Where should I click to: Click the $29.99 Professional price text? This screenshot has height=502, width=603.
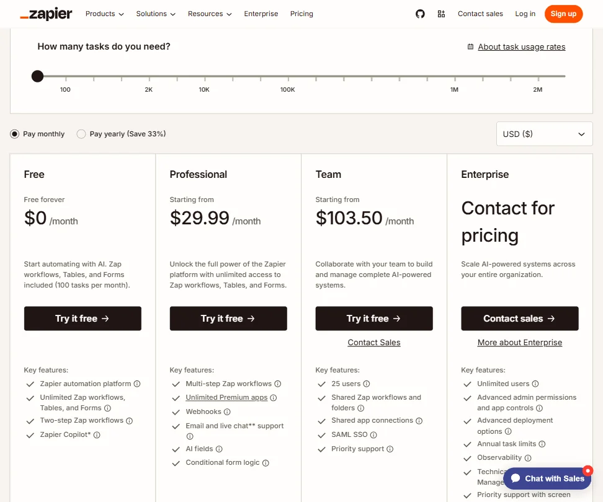[x=200, y=218]
